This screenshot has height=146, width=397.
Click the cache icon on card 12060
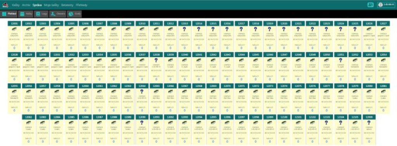85,92
